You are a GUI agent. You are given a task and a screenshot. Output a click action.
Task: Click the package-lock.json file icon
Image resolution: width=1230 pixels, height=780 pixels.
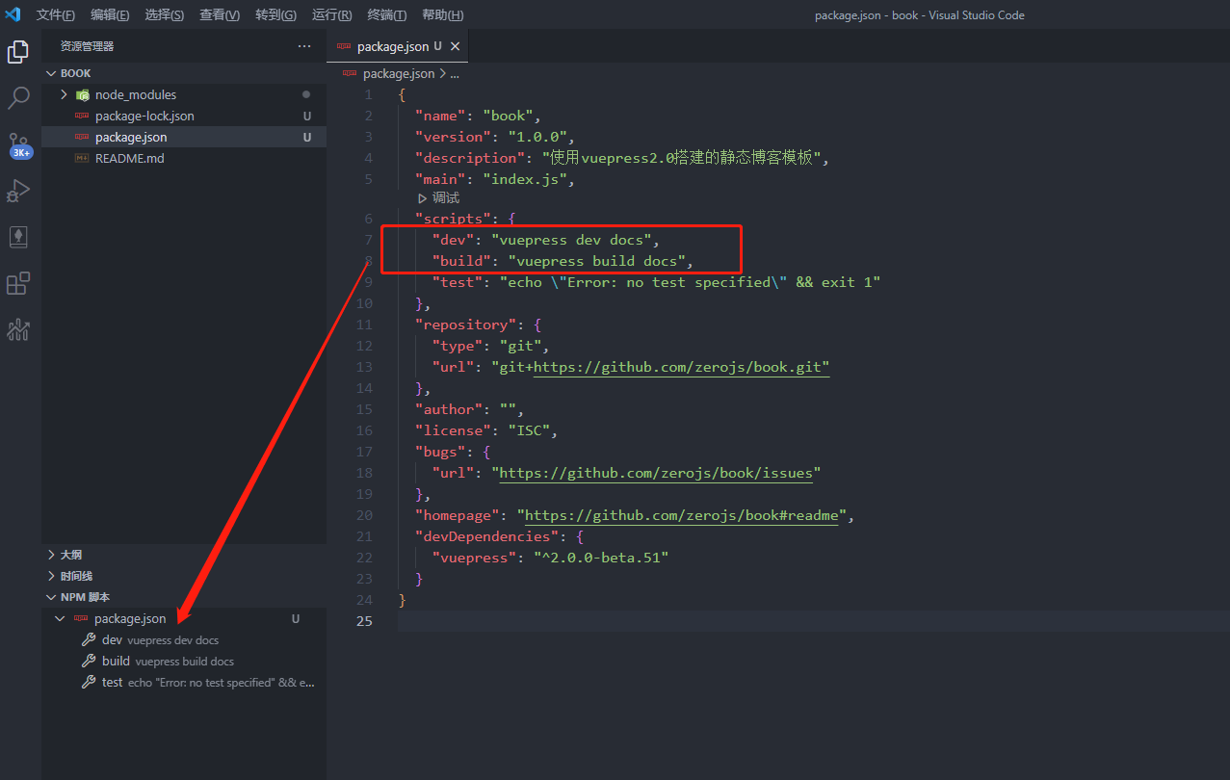pos(83,117)
